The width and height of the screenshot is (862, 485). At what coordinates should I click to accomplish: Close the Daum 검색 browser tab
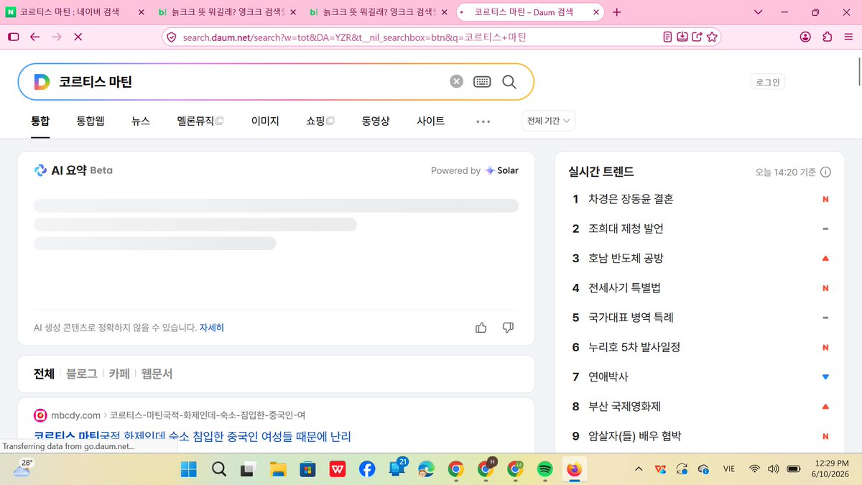pyautogui.click(x=595, y=12)
